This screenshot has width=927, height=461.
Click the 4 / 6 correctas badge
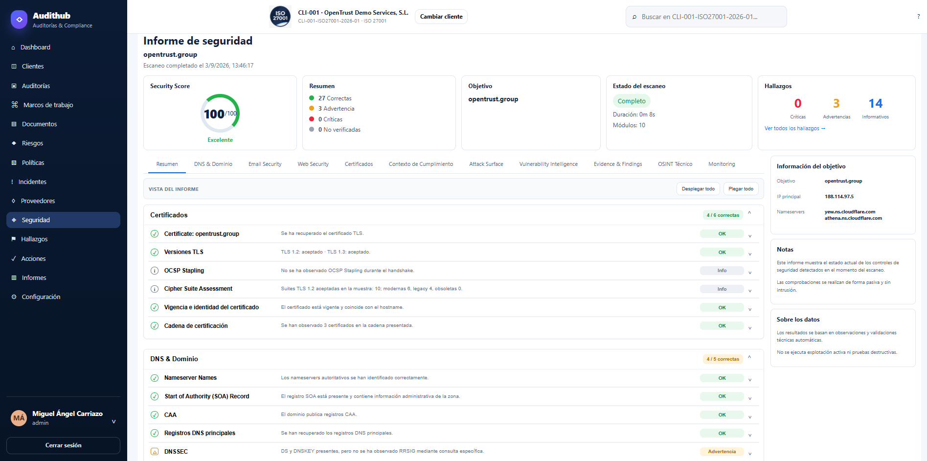point(723,215)
